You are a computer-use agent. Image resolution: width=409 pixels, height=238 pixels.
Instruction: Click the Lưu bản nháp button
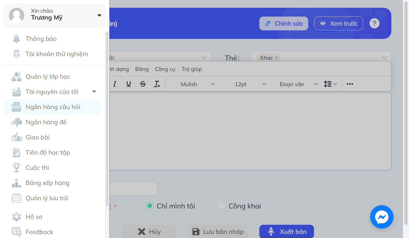(218, 232)
